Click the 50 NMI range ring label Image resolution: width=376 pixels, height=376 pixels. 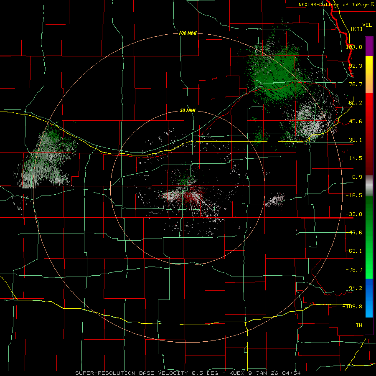(x=188, y=111)
